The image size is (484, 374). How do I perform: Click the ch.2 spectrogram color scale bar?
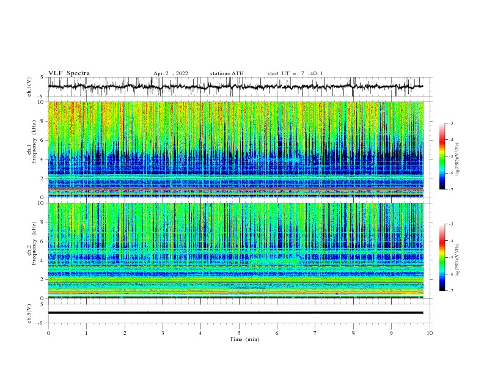point(442,257)
